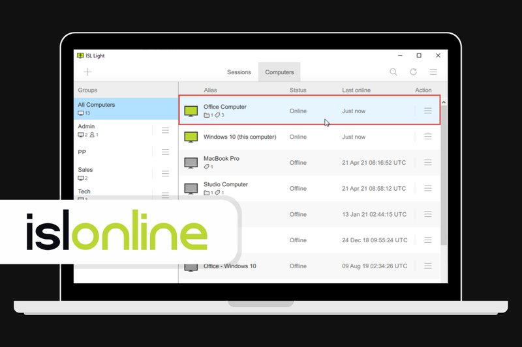Click Studio Computer gray monitor icon
This screenshot has width=522, height=347.
191,189
